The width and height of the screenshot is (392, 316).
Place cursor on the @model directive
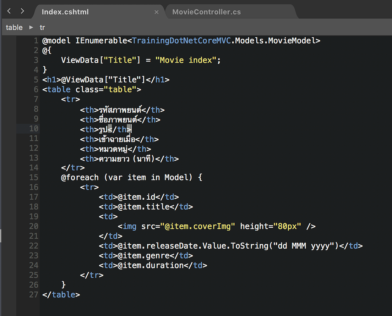pyautogui.click(x=56, y=40)
